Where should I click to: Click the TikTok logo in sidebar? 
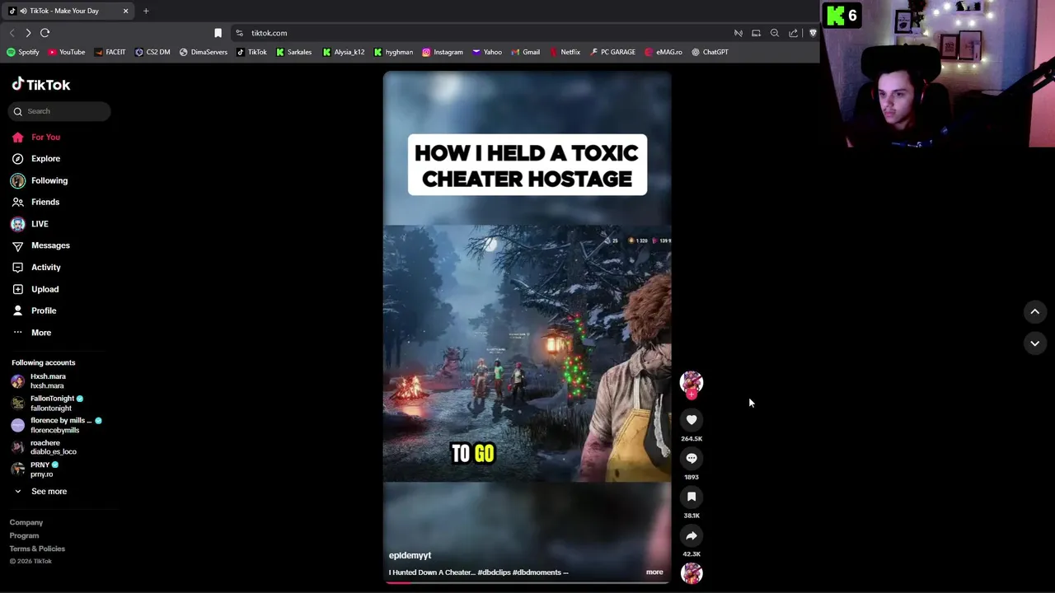pos(41,84)
